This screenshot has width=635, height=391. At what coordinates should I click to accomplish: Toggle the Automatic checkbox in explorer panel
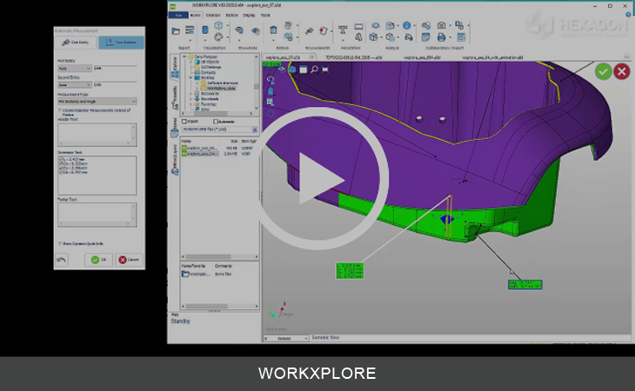216,122
